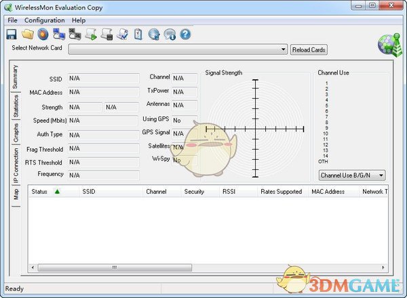The width and height of the screenshot is (407, 298).
Task: Open the yellow folder icon
Action: [x=28, y=35]
